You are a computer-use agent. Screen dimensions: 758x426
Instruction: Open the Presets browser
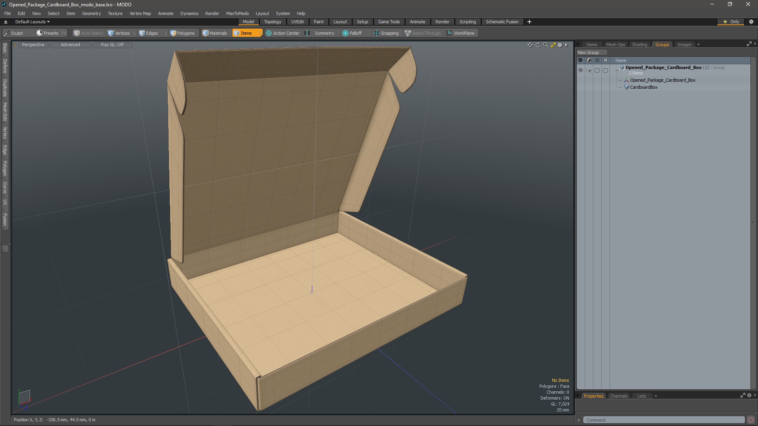pyautogui.click(x=51, y=33)
